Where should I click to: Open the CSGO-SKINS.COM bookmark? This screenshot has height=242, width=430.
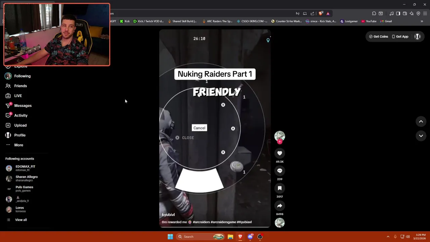pos(252,21)
